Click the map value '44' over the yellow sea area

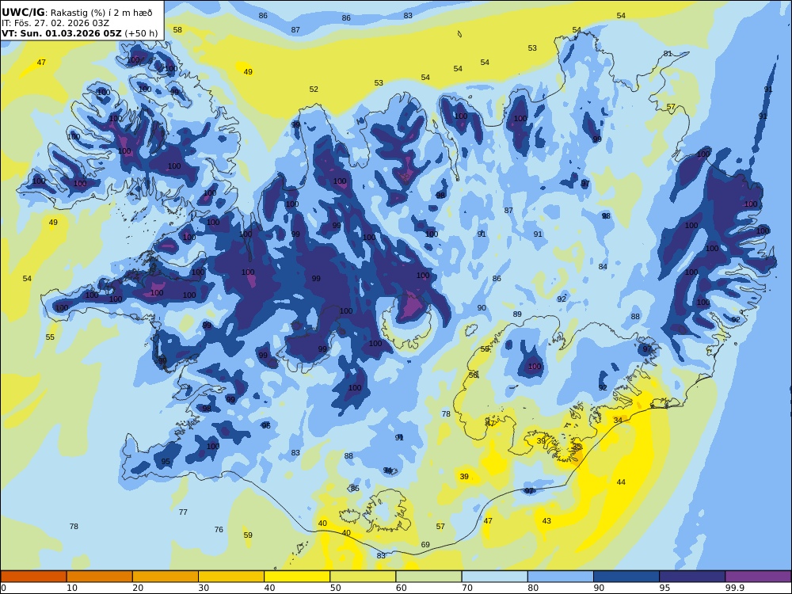pyautogui.click(x=621, y=482)
